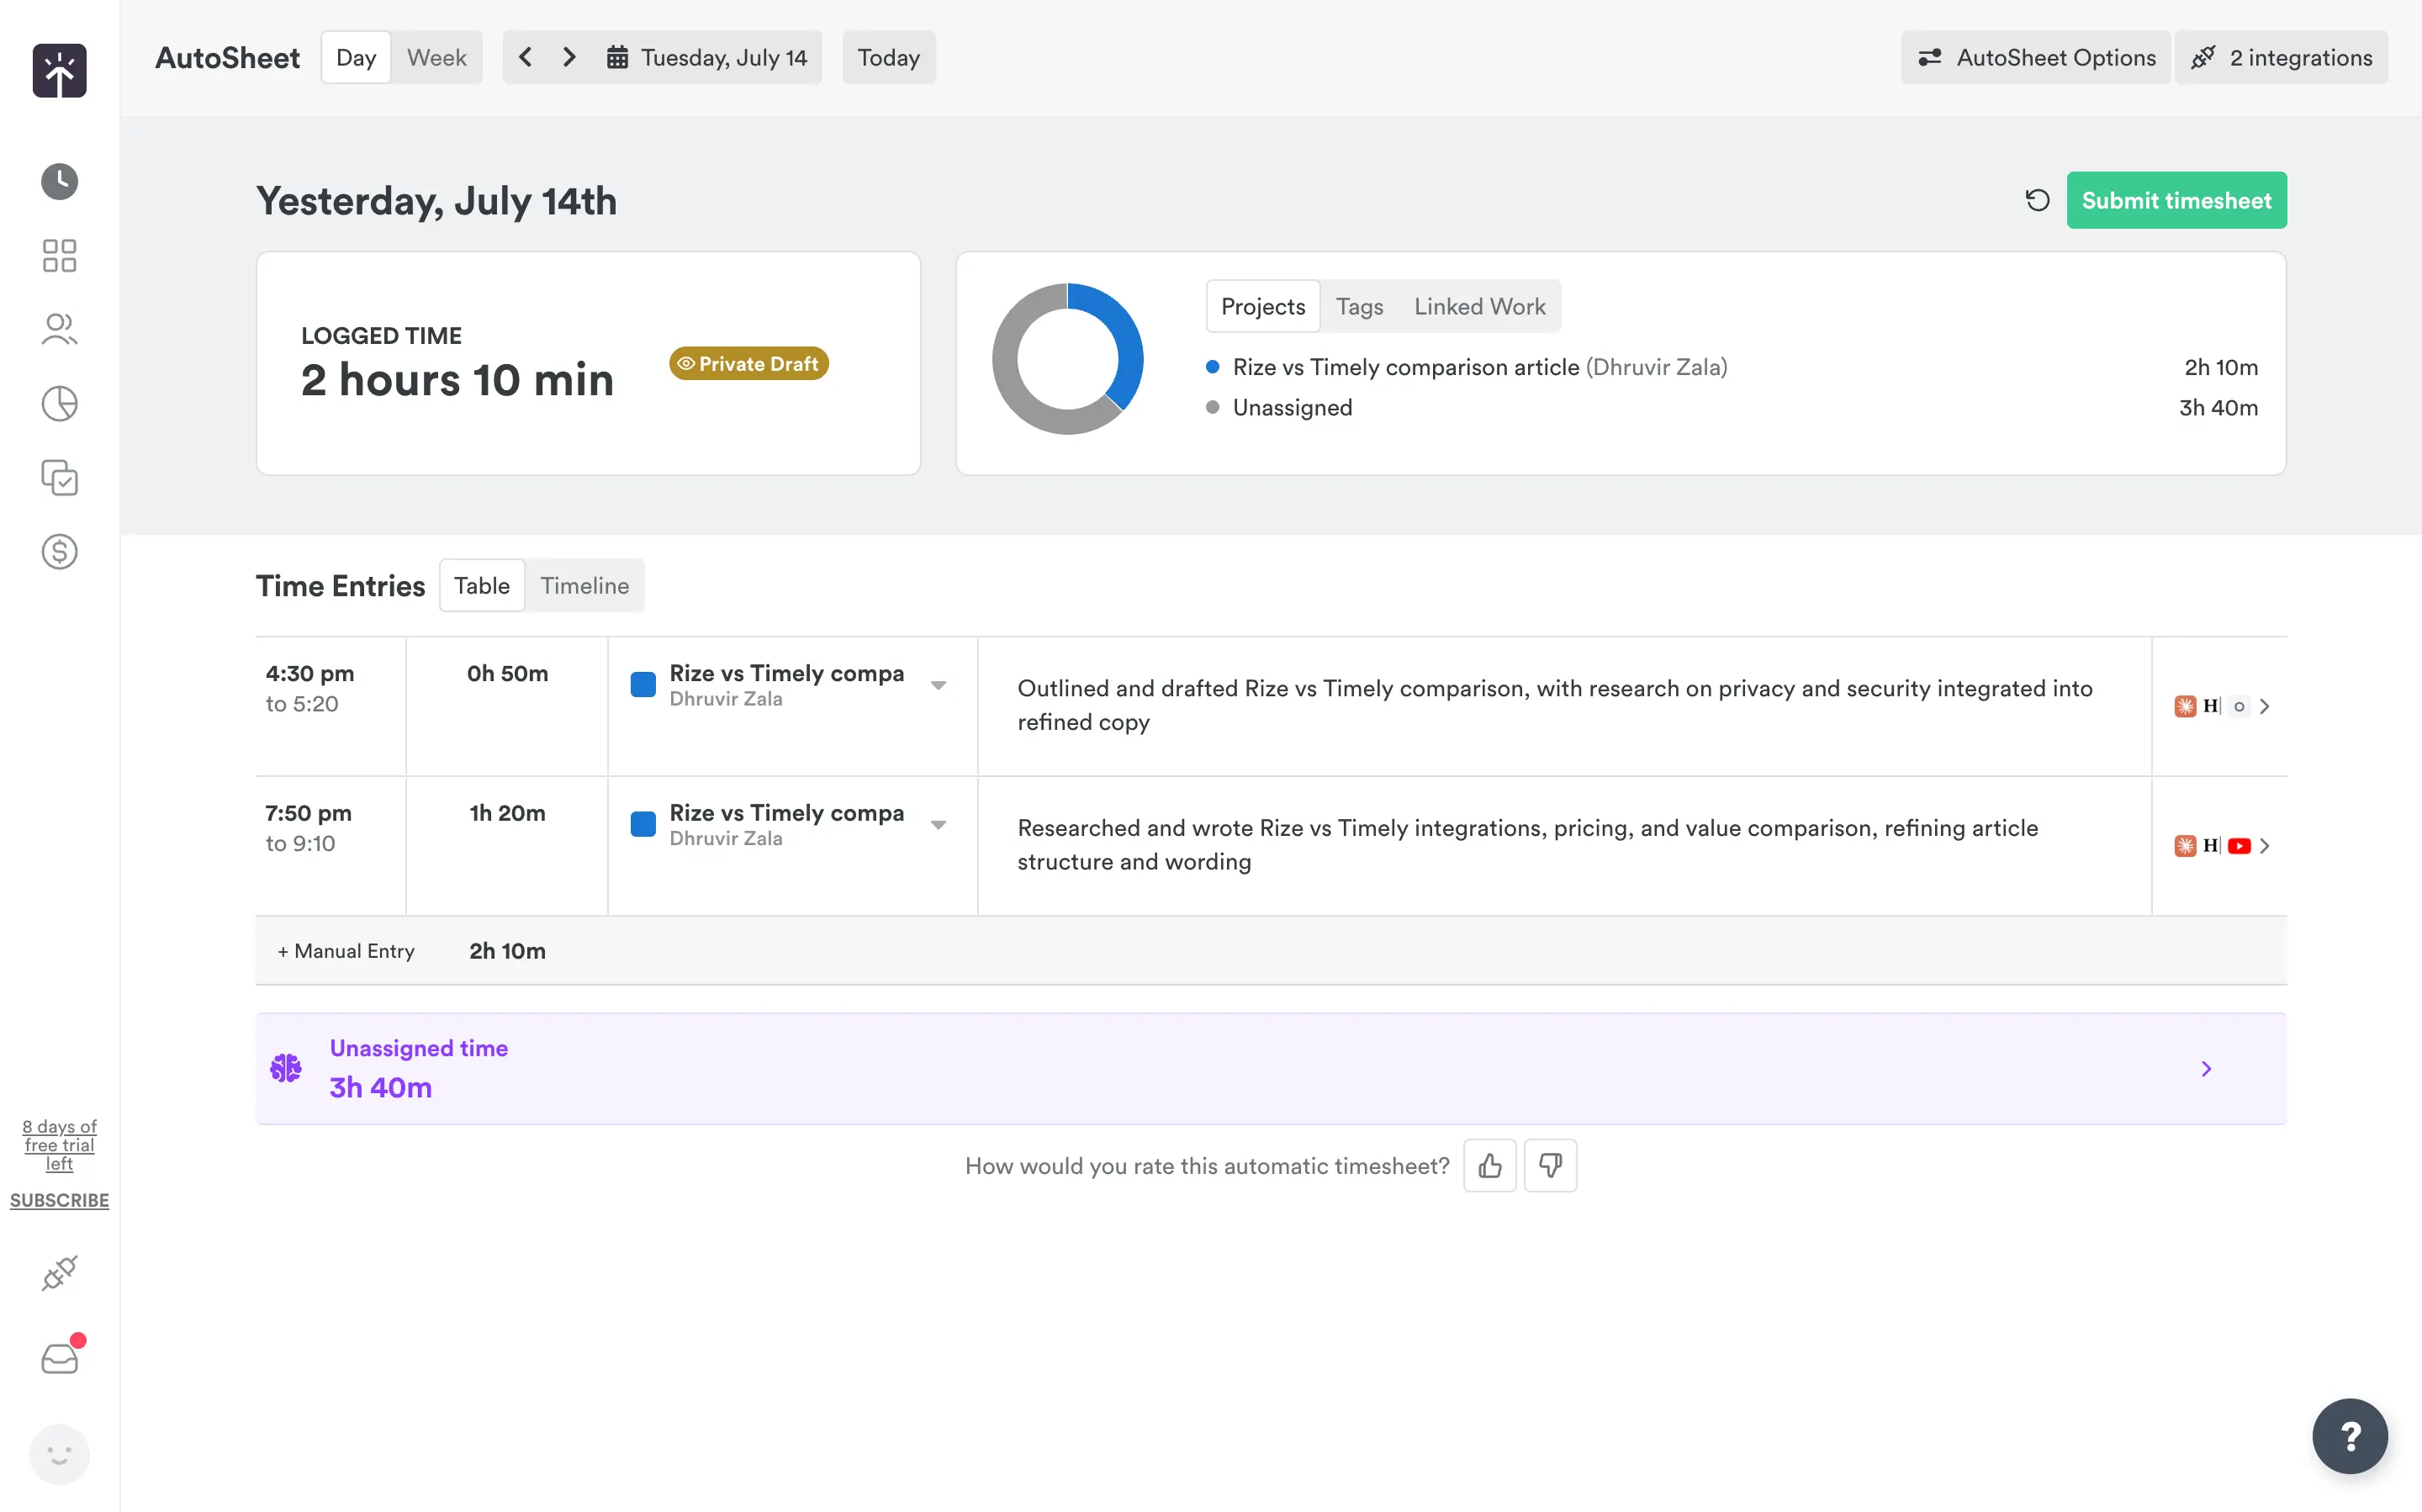Expand the 7:50 pm entry details chevron

point(2265,846)
